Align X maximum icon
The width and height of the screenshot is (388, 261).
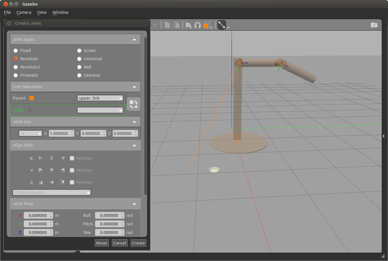coord(63,158)
